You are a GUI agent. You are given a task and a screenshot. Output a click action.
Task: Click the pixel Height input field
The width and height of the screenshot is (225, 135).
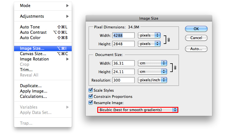pos(123,44)
